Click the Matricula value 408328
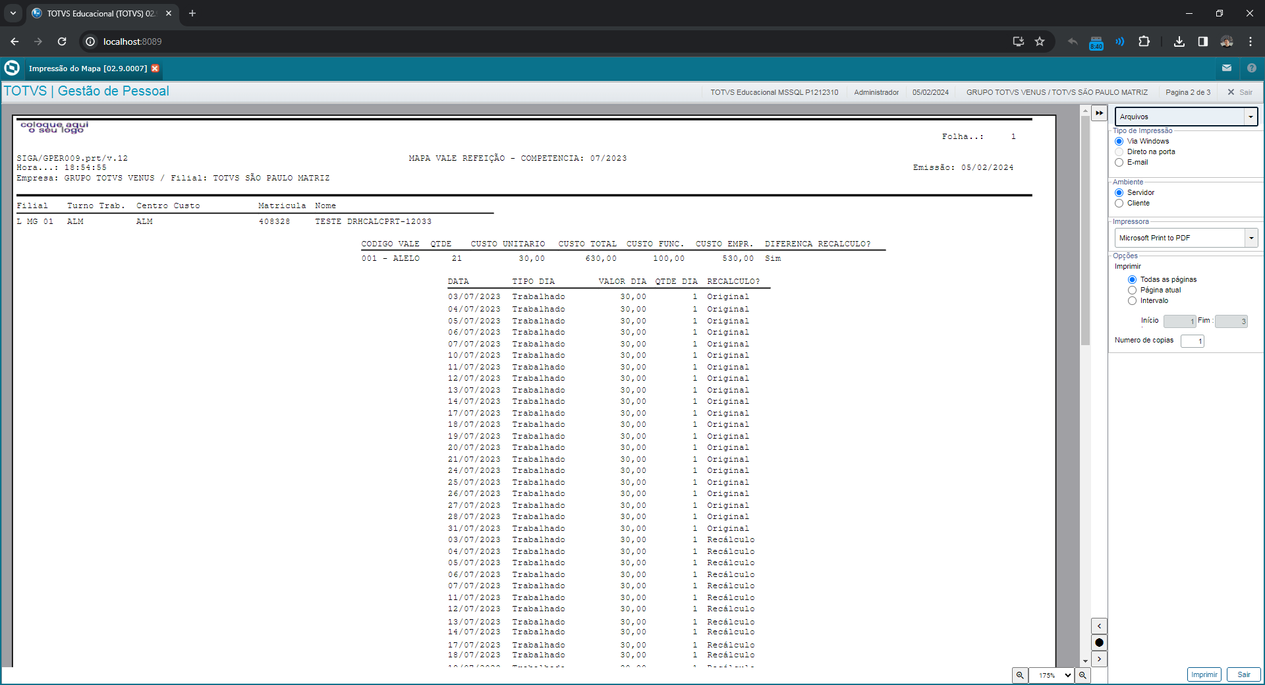1265x685 pixels. [274, 221]
